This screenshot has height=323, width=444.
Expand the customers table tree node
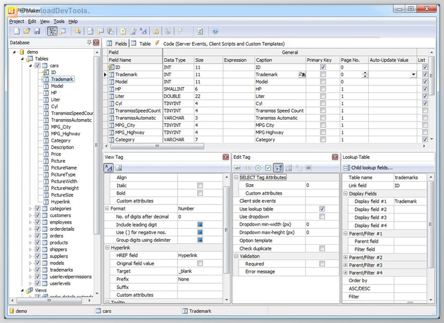pos(30,216)
